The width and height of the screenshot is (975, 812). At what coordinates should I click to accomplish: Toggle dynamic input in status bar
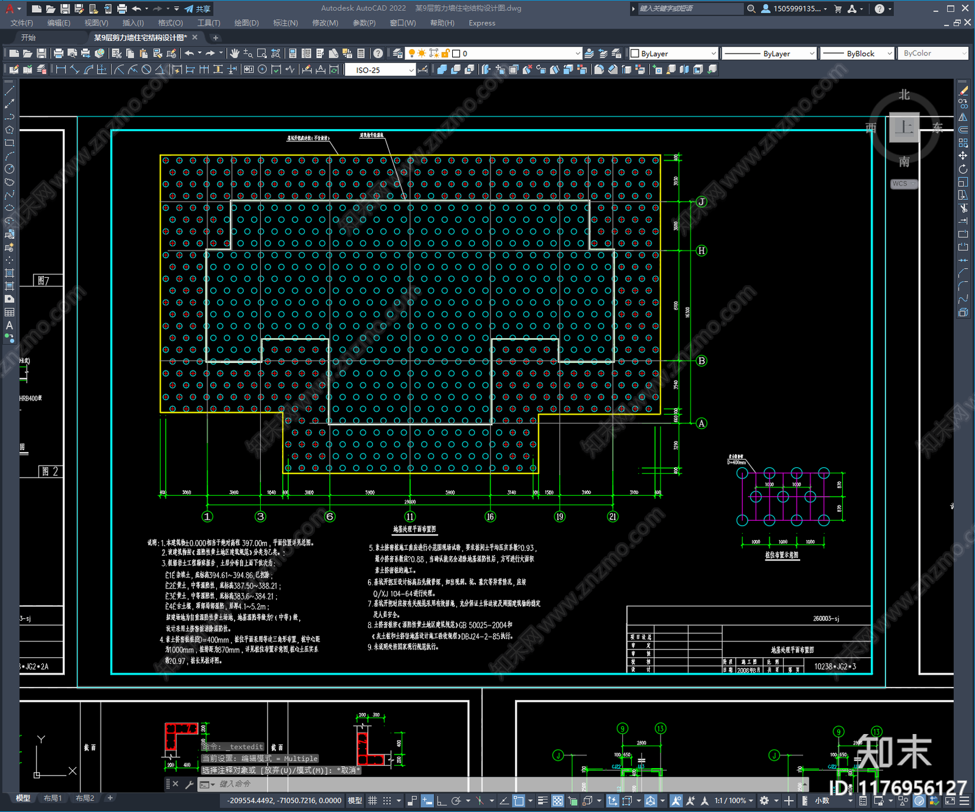427,800
